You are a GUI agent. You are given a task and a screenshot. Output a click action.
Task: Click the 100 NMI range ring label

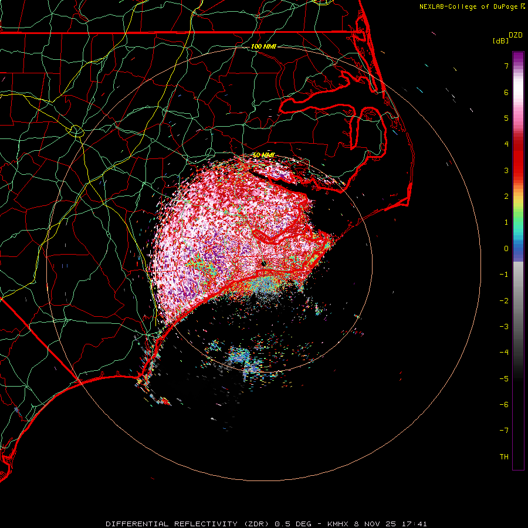pyautogui.click(x=263, y=46)
